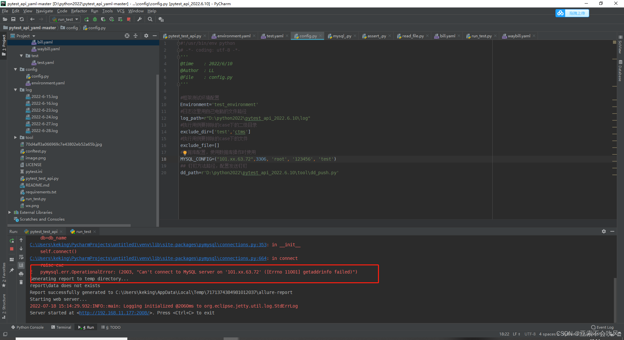Collapse the log folder in the tree

click(15, 90)
